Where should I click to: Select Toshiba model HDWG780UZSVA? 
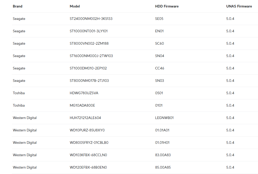pos(84,93)
